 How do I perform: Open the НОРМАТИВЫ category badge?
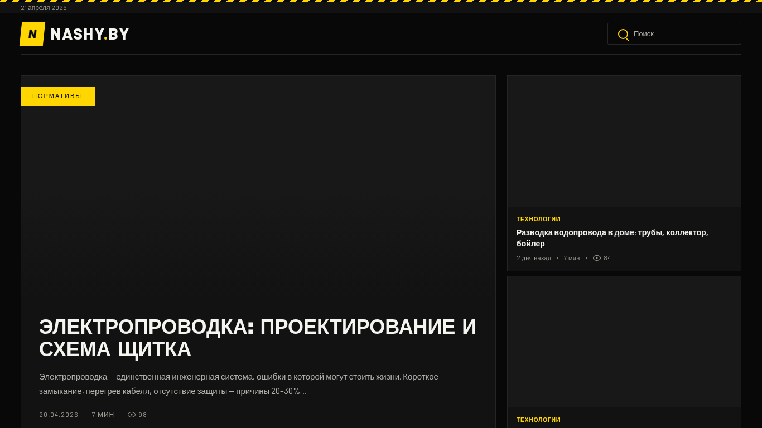58,96
